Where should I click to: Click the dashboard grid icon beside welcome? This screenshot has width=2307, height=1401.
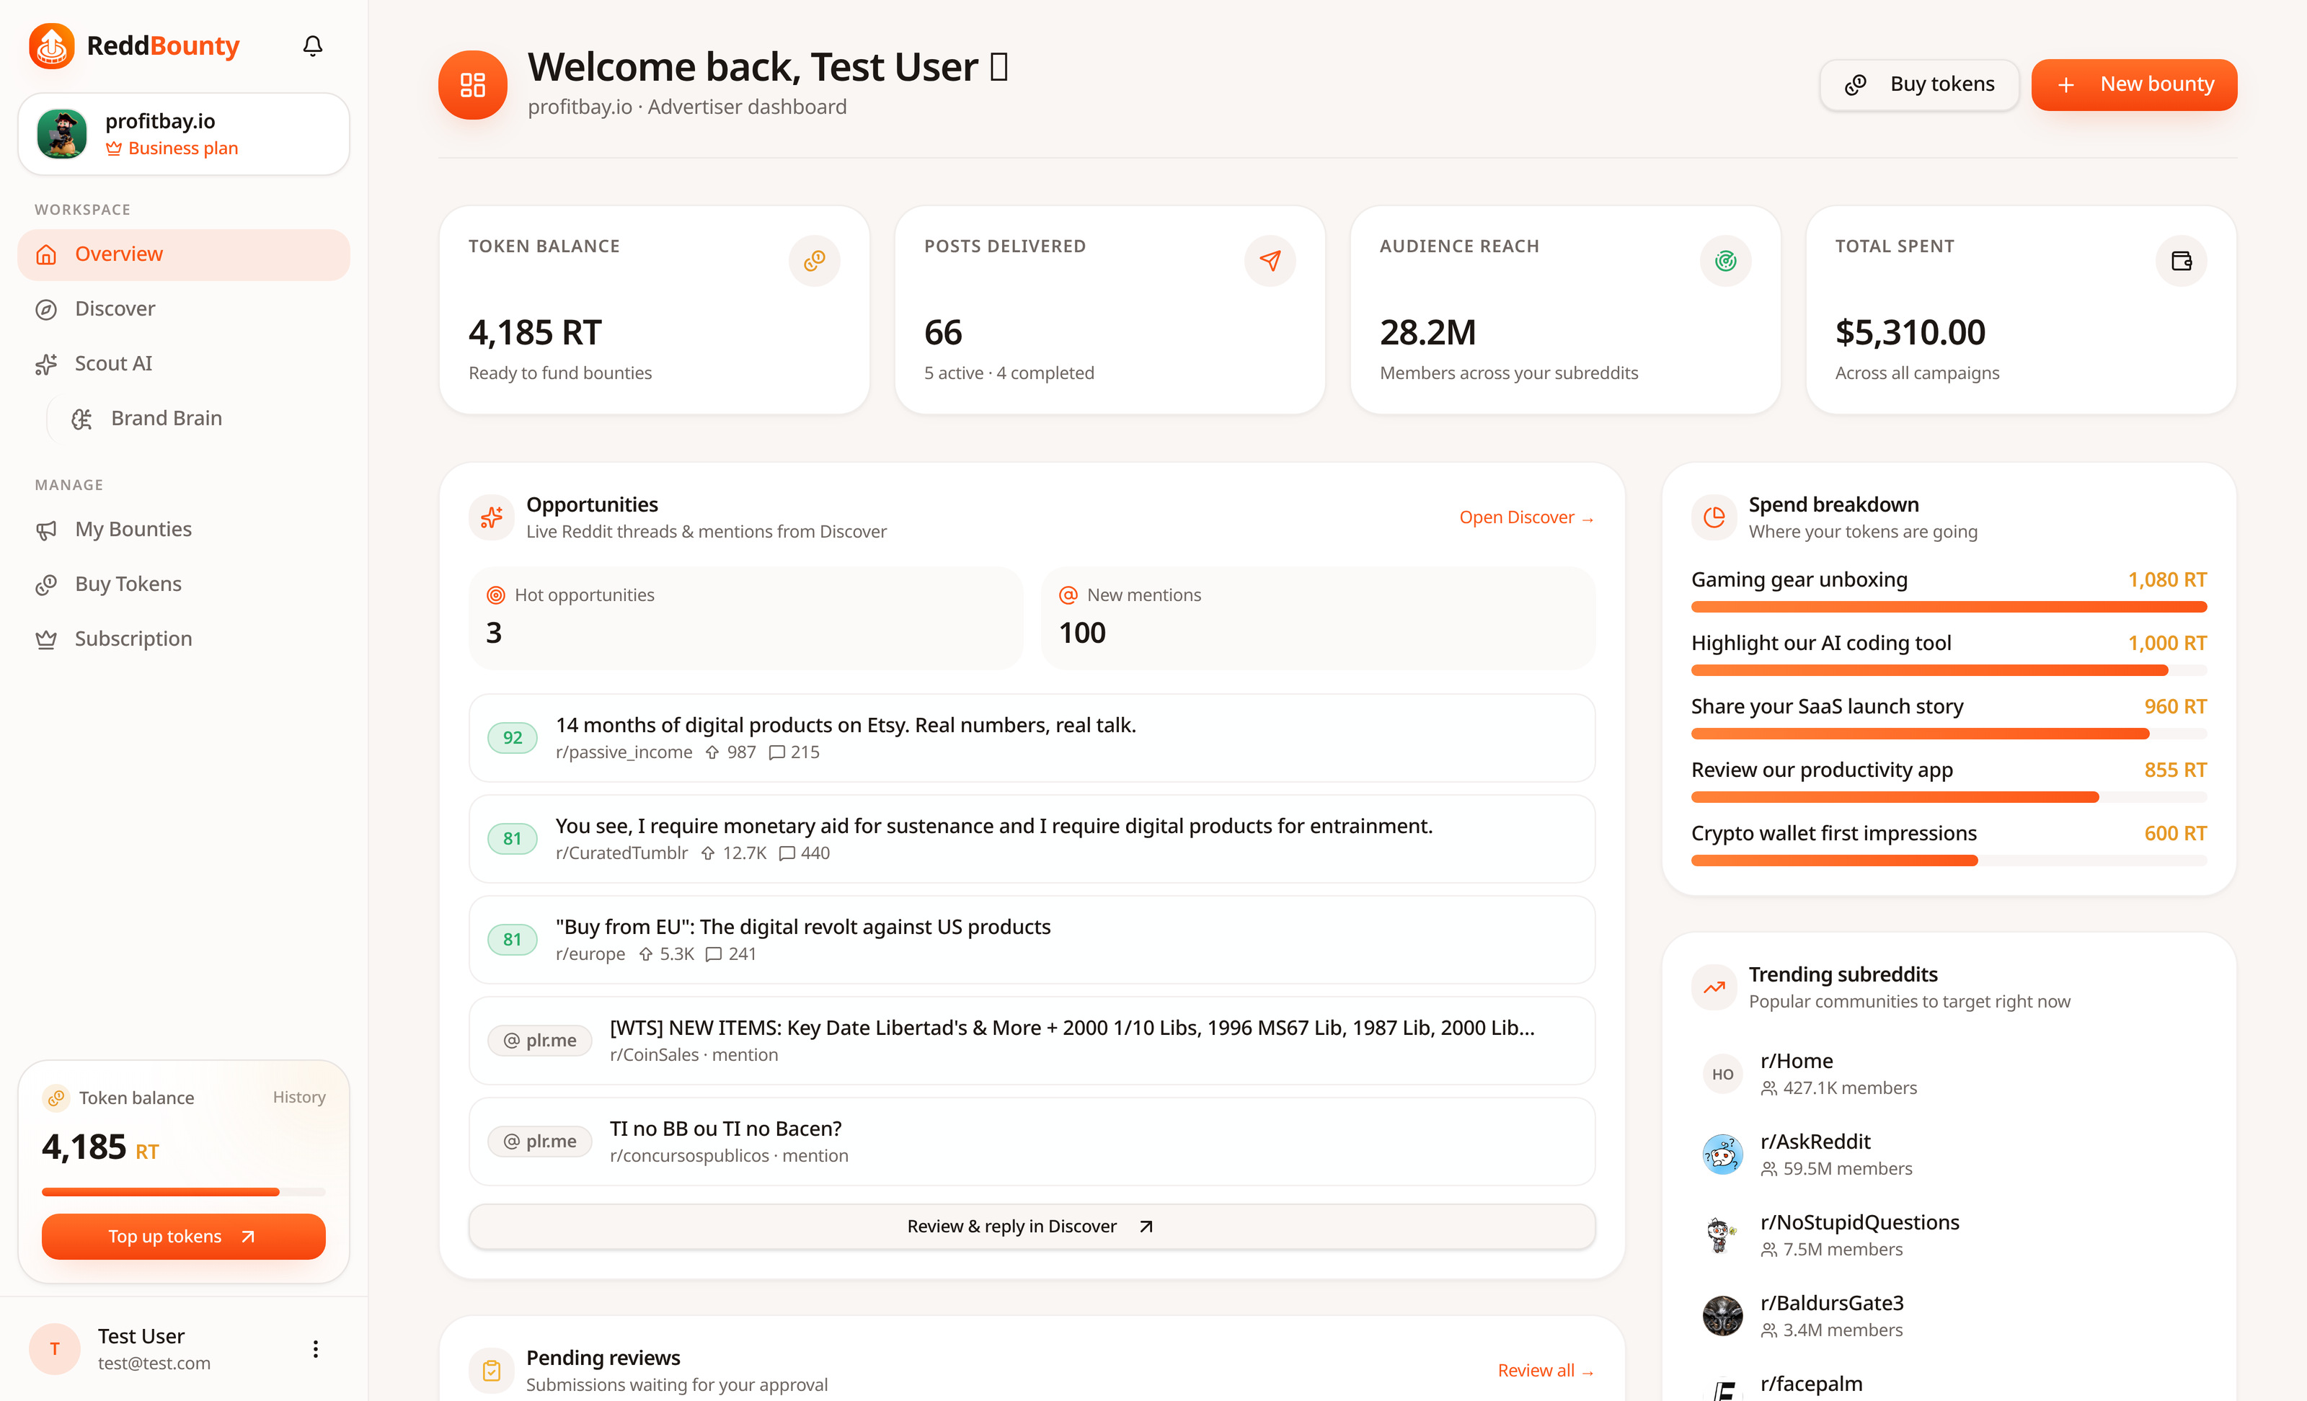point(473,85)
